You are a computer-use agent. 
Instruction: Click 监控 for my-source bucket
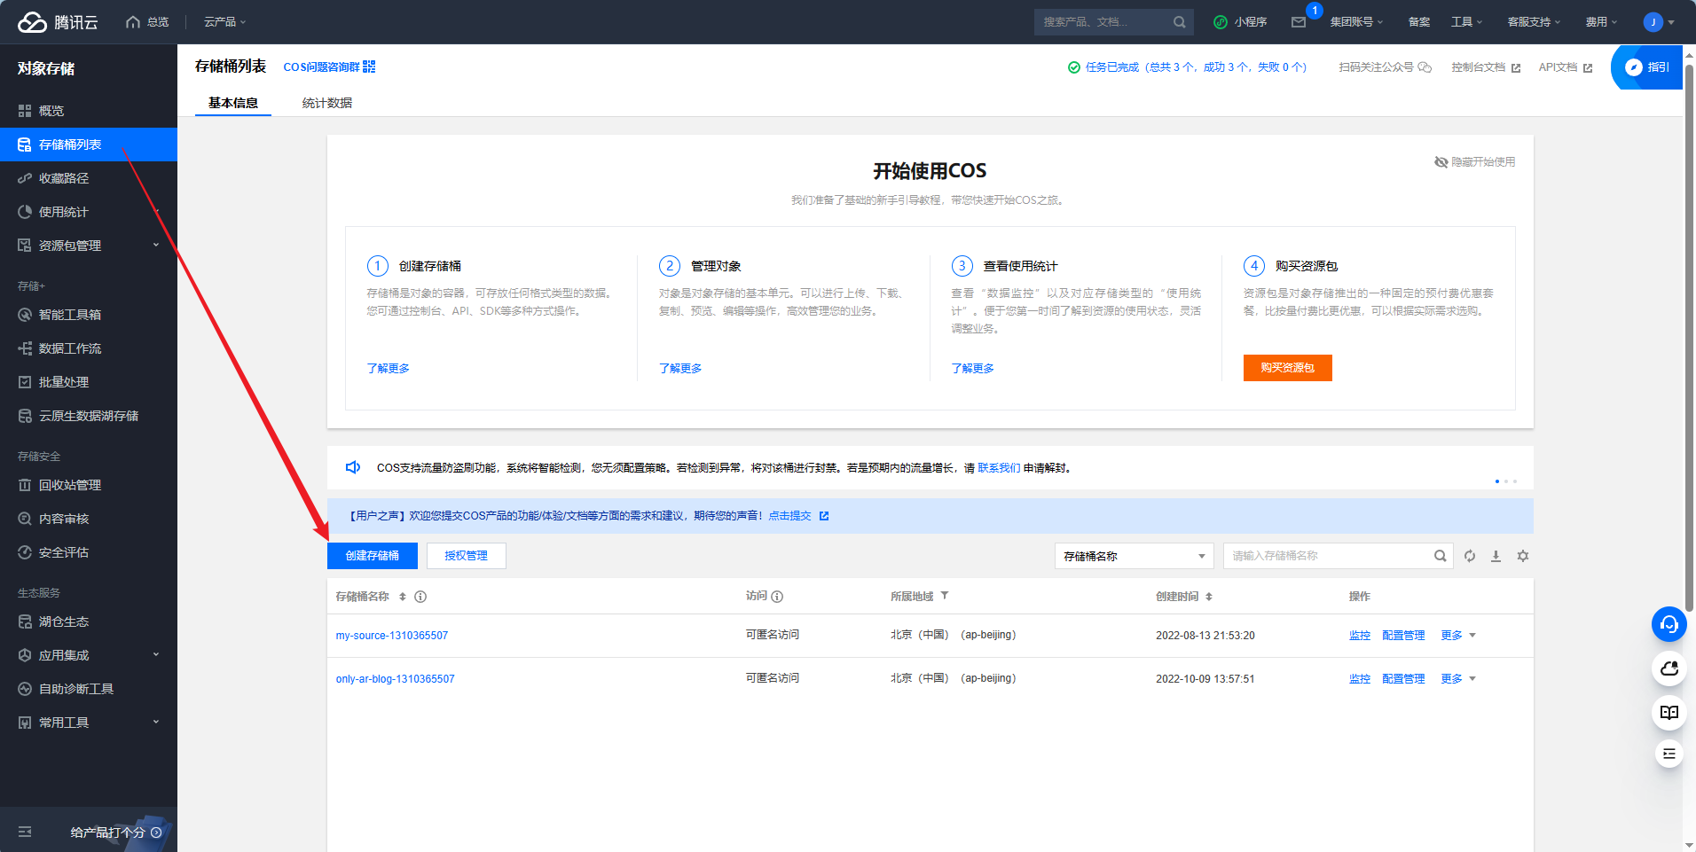(1360, 636)
